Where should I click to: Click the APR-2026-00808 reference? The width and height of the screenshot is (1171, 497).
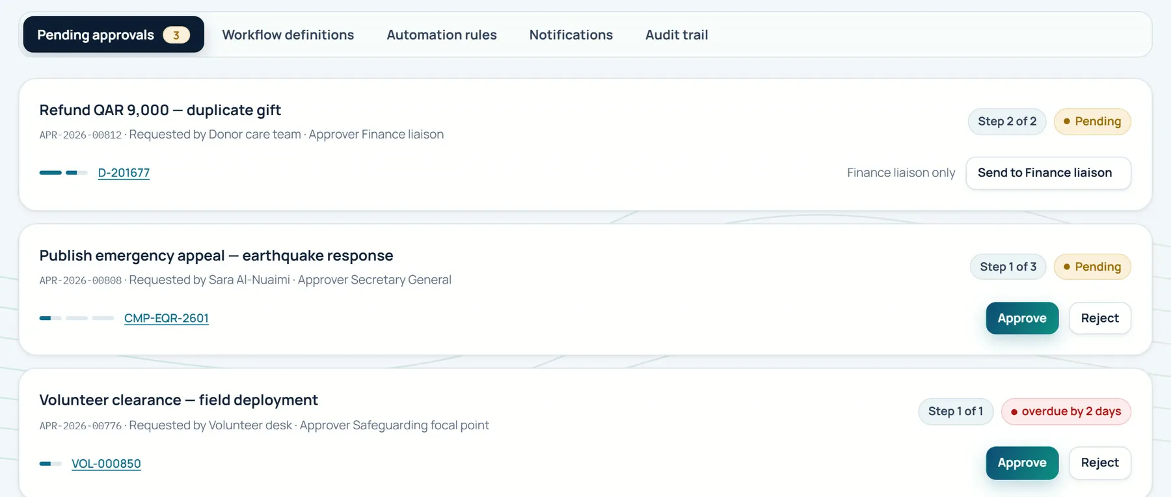[81, 280]
